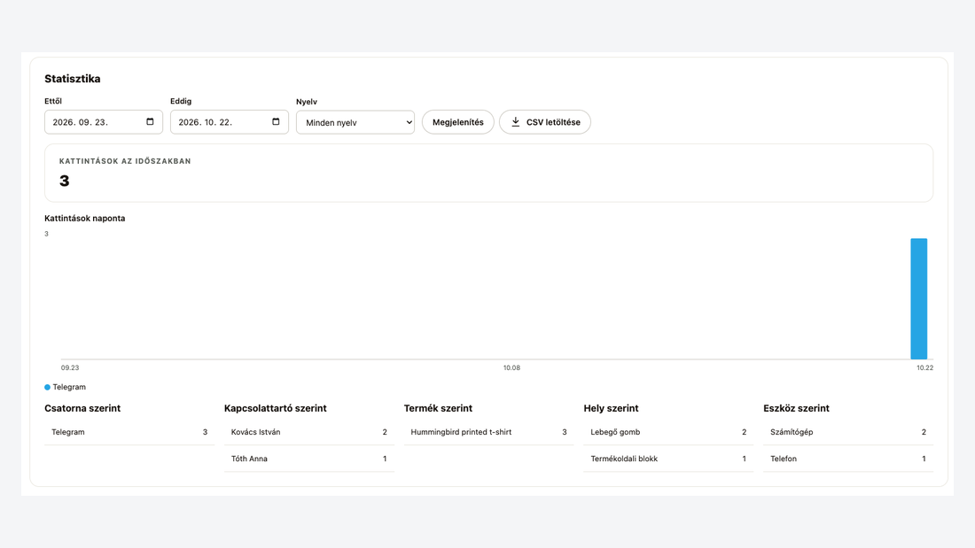Viewport: 975px width, 548px height.
Task: Click the Kattintások az időszakban summary card
Action: [x=488, y=173]
